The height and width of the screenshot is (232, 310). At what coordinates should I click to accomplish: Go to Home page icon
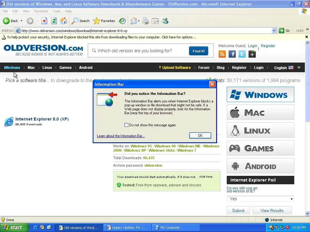click(64, 21)
